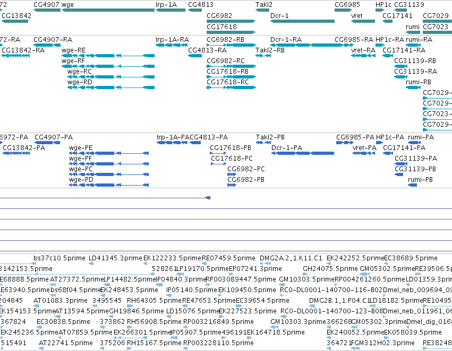Click the 'vret' gene label
Screen dimensions: 452x351
click(356, 16)
